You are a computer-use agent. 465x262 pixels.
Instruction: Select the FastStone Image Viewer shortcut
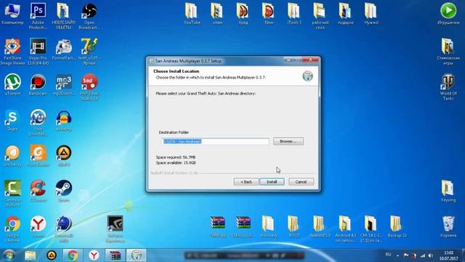point(12,52)
